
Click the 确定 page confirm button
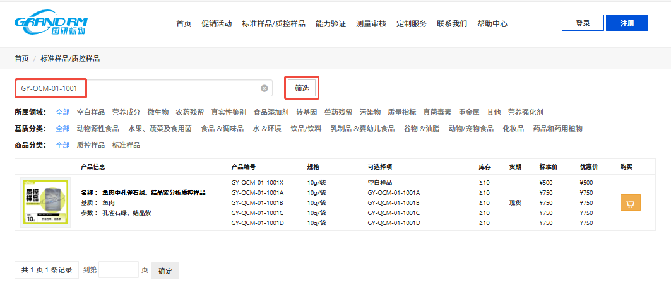(165, 271)
